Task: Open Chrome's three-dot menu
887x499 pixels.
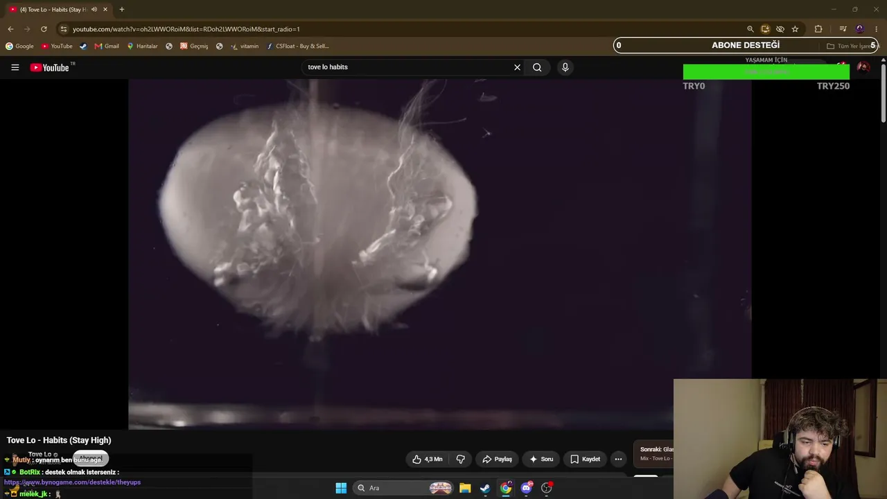Action: [x=877, y=29]
